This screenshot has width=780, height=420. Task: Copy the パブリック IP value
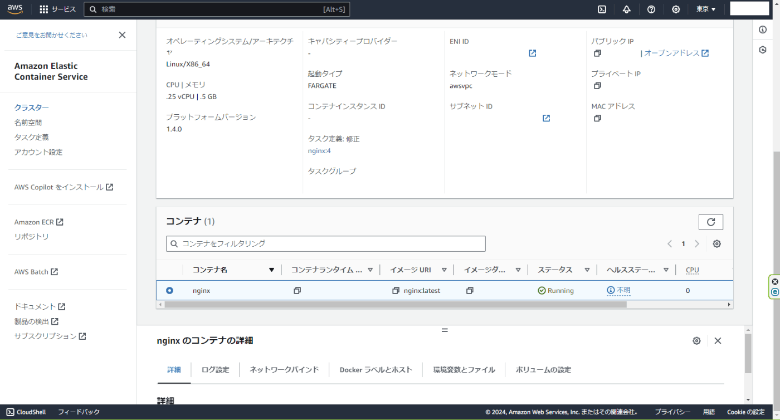[x=597, y=53]
